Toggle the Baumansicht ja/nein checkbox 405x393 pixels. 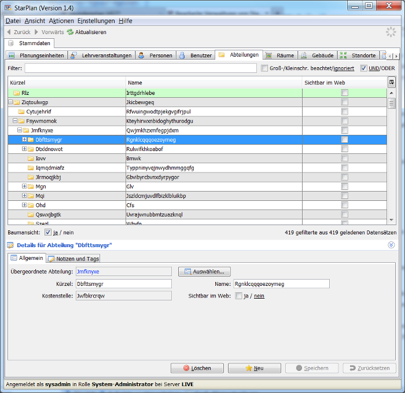tap(48, 232)
